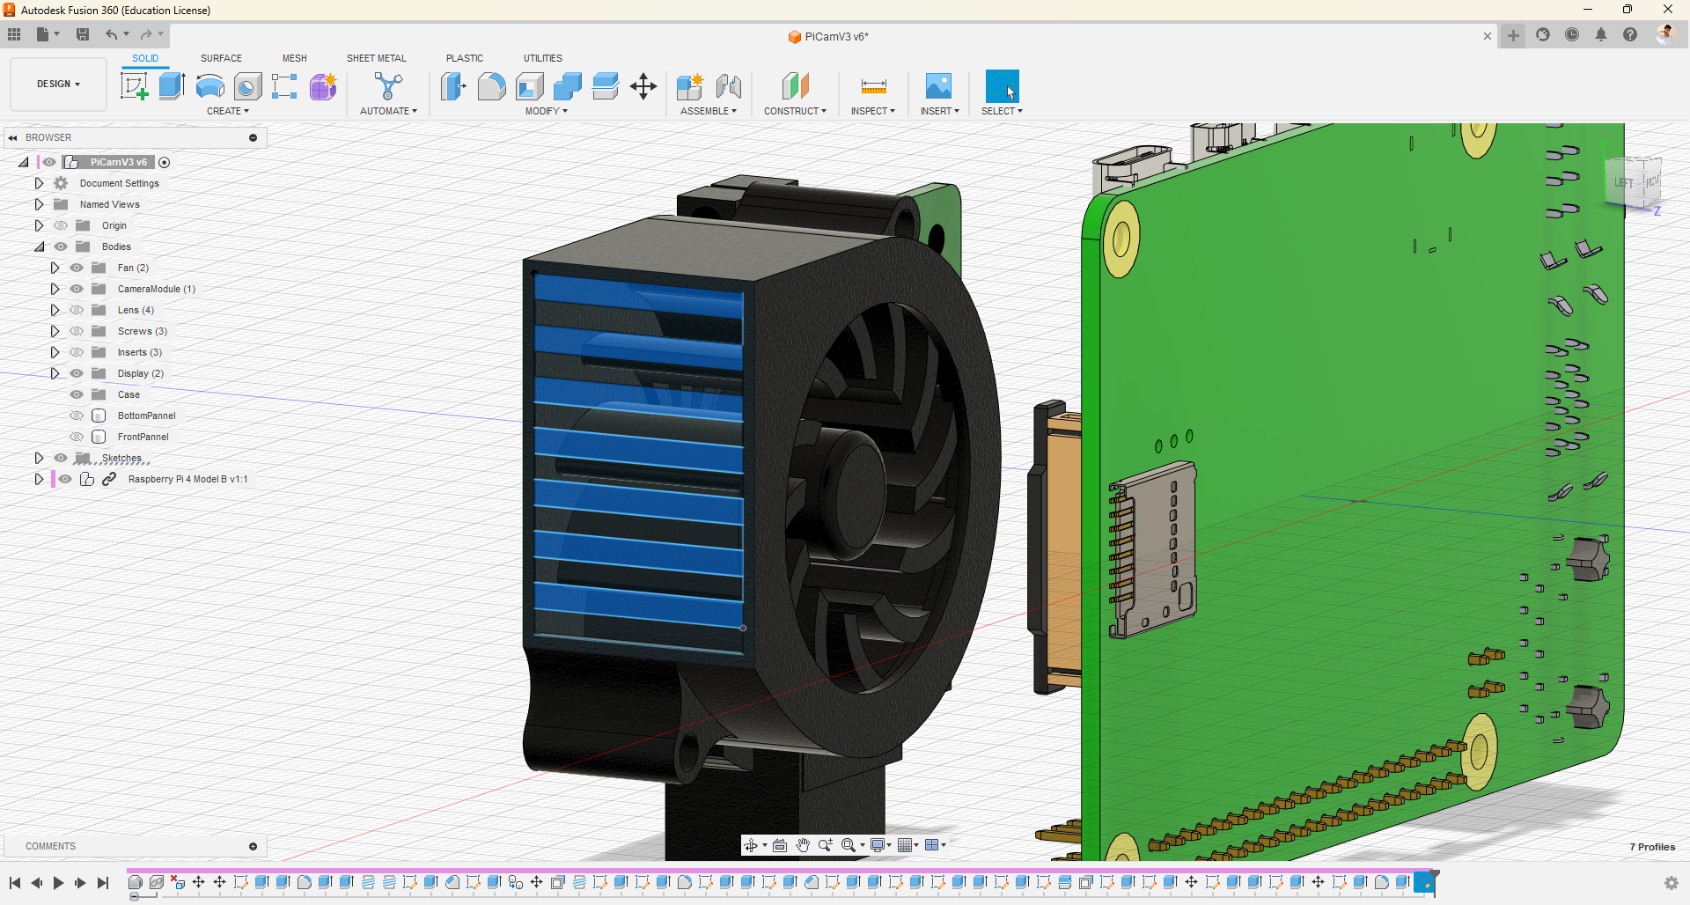Click the New Component icon
The height and width of the screenshot is (905, 1690).
(689, 86)
